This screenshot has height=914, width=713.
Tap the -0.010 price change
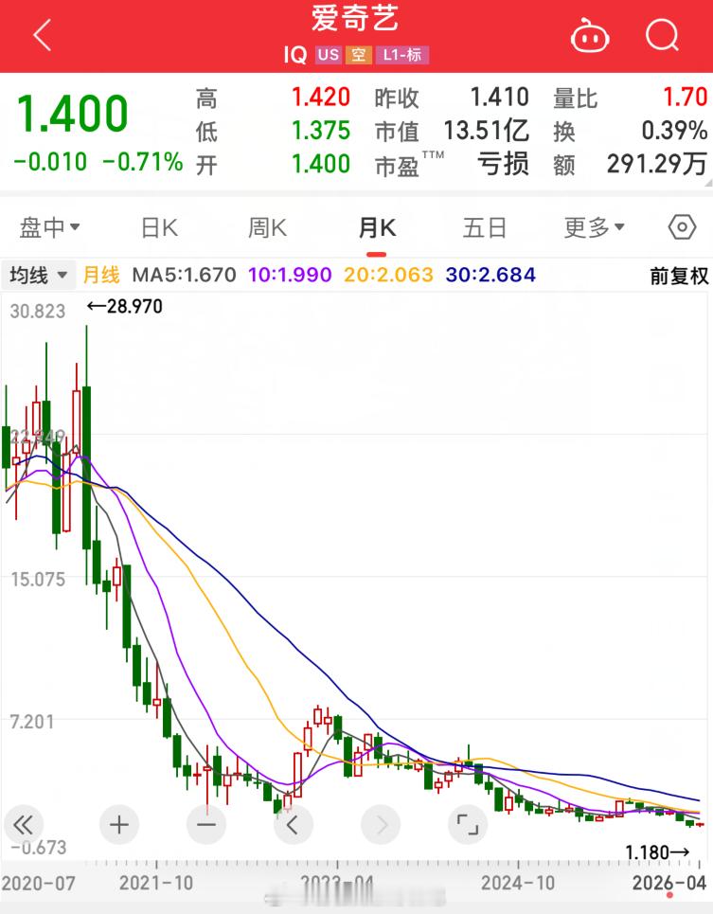[50, 162]
